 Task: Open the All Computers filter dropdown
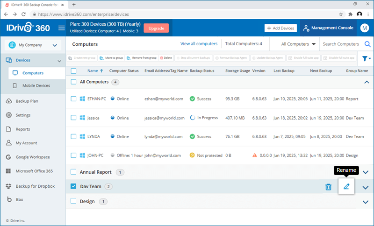[299, 44]
